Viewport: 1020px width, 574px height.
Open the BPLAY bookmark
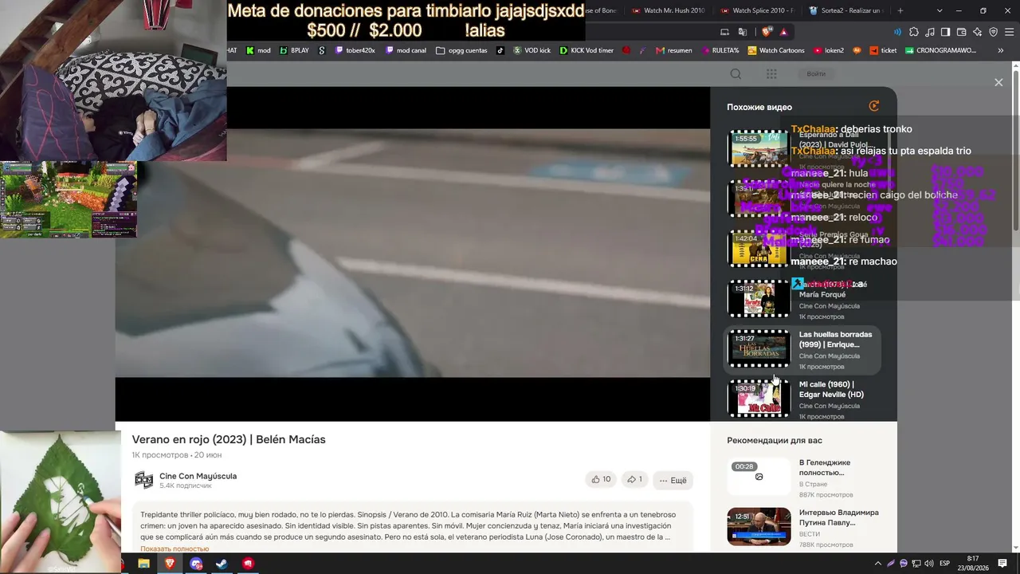[294, 50]
